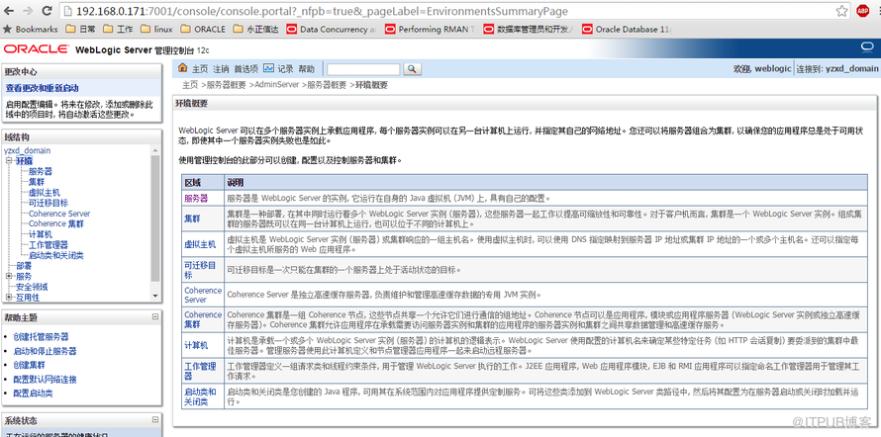Click 记录 in the toolbar
881x437 pixels.
(285, 69)
